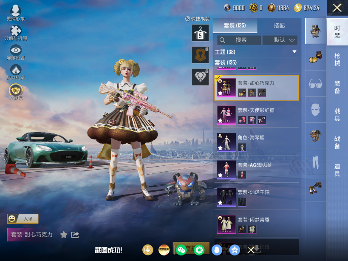Click the dress piece under 套装-天使彩虹糖
Screen dimensions: 348x261
coord(252,120)
